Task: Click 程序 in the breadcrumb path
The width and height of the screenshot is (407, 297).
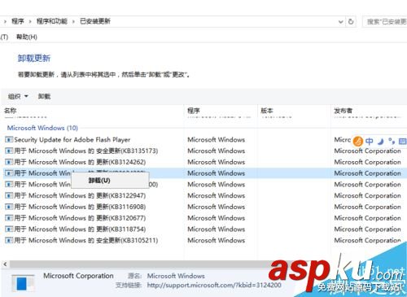Action: [18, 21]
